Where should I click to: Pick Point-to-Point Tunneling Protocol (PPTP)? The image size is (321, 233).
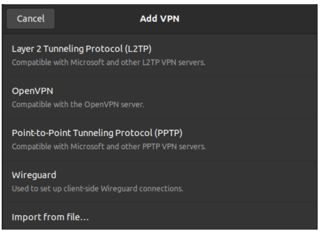99,133
